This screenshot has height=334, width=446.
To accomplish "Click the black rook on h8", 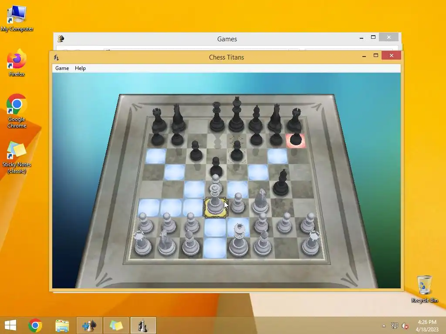I will tap(295, 120).
